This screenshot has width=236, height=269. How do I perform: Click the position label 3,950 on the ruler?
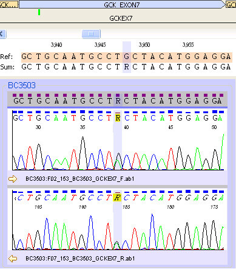(144, 45)
